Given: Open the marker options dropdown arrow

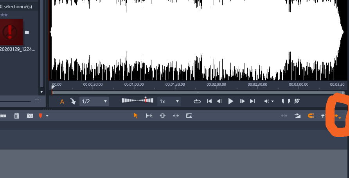Looking at the screenshot, I should (x=47, y=116).
